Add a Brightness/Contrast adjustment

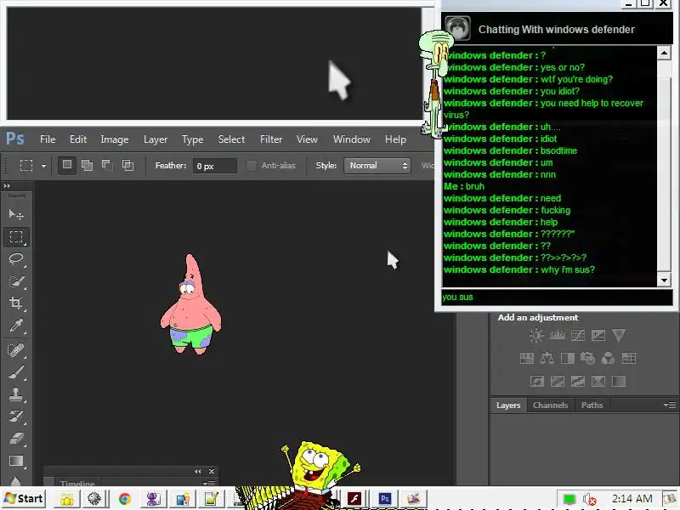536,335
